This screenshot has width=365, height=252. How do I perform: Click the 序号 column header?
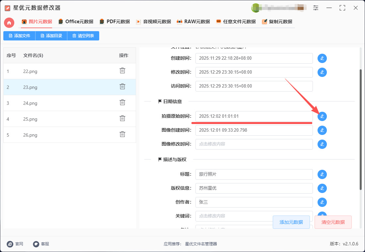click(x=11, y=55)
